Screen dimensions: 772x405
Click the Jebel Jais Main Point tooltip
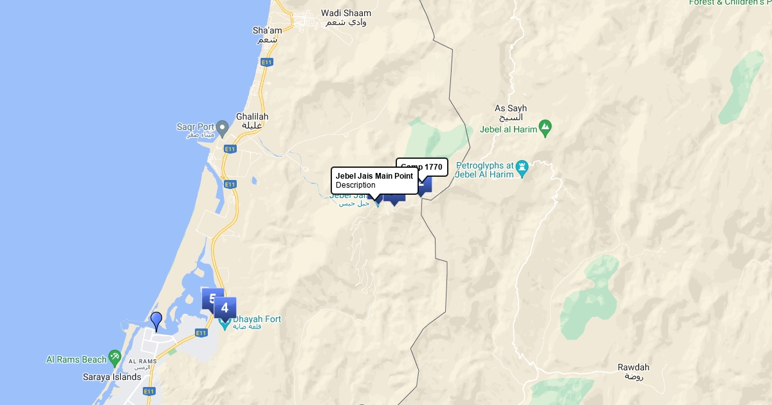pos(374,181)
